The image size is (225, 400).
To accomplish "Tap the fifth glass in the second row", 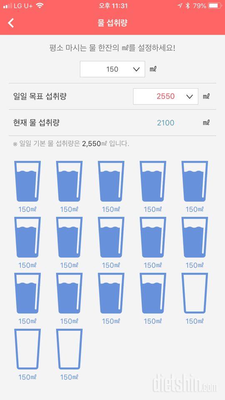I will click(195, 237).
